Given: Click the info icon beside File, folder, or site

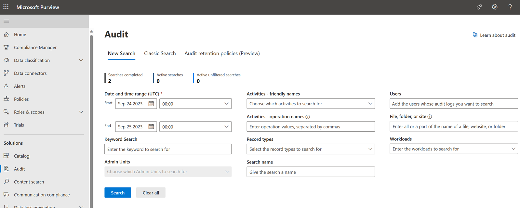Looking at the screenshot, I should (430, 117).
